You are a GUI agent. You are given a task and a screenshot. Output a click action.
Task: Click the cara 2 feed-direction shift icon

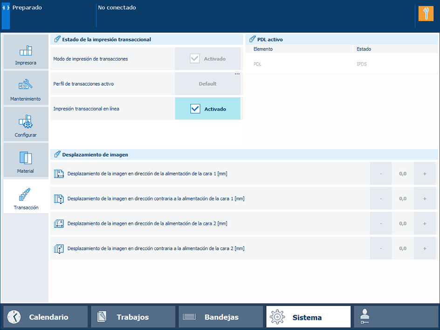pyautogui.click(x=59, y=224)
